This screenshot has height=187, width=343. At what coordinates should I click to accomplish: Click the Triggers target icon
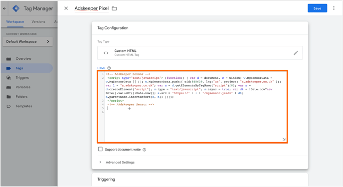[x=8, y=78]
